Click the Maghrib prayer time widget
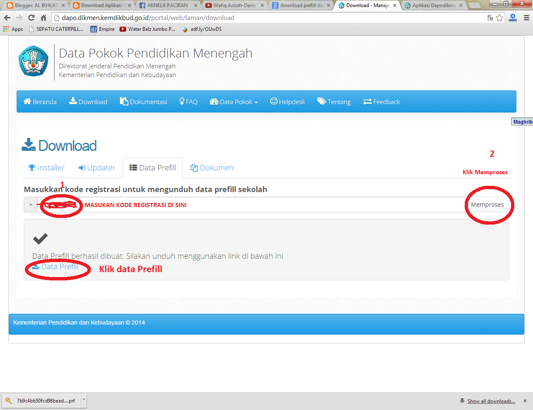The width and height of the screenshot is (533, 410). click(x=523, y=122)
